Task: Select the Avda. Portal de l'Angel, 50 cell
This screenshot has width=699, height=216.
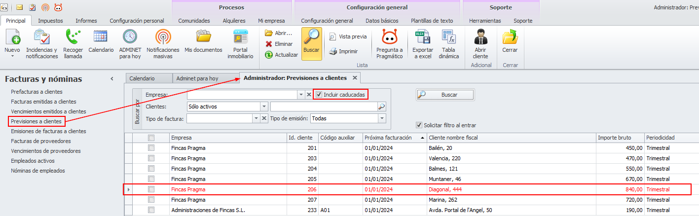Action: point(512,210)
